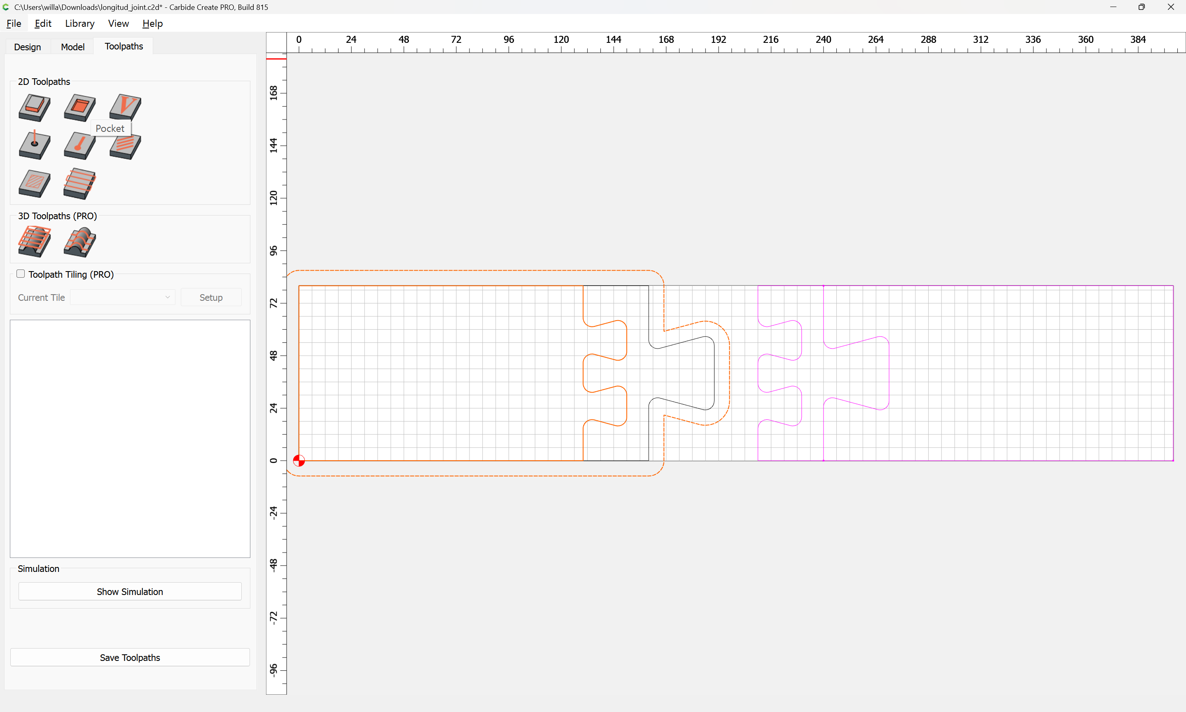Restore down the application window
Viewport: 1186px width, 712px height.
tap(1142, 7)
